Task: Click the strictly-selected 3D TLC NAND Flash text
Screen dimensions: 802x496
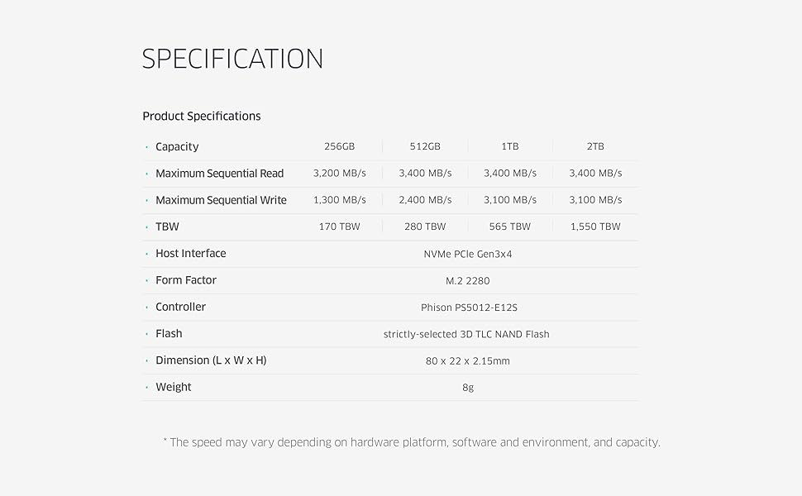Action: click(x=466, y=334)
